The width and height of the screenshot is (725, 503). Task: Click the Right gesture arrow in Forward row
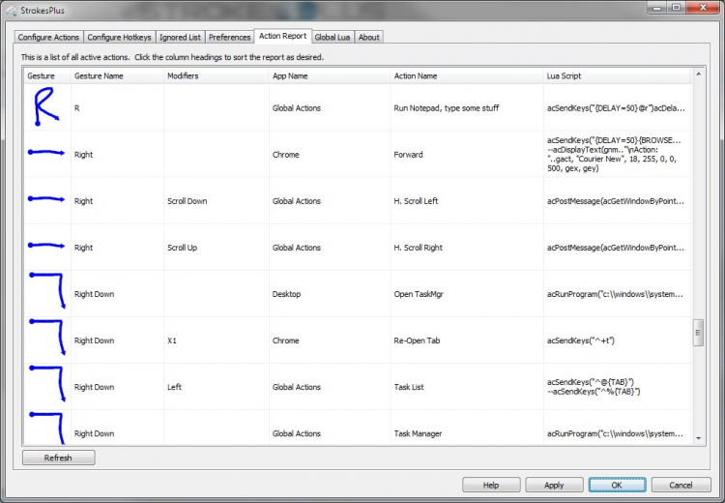pos(46,152)
